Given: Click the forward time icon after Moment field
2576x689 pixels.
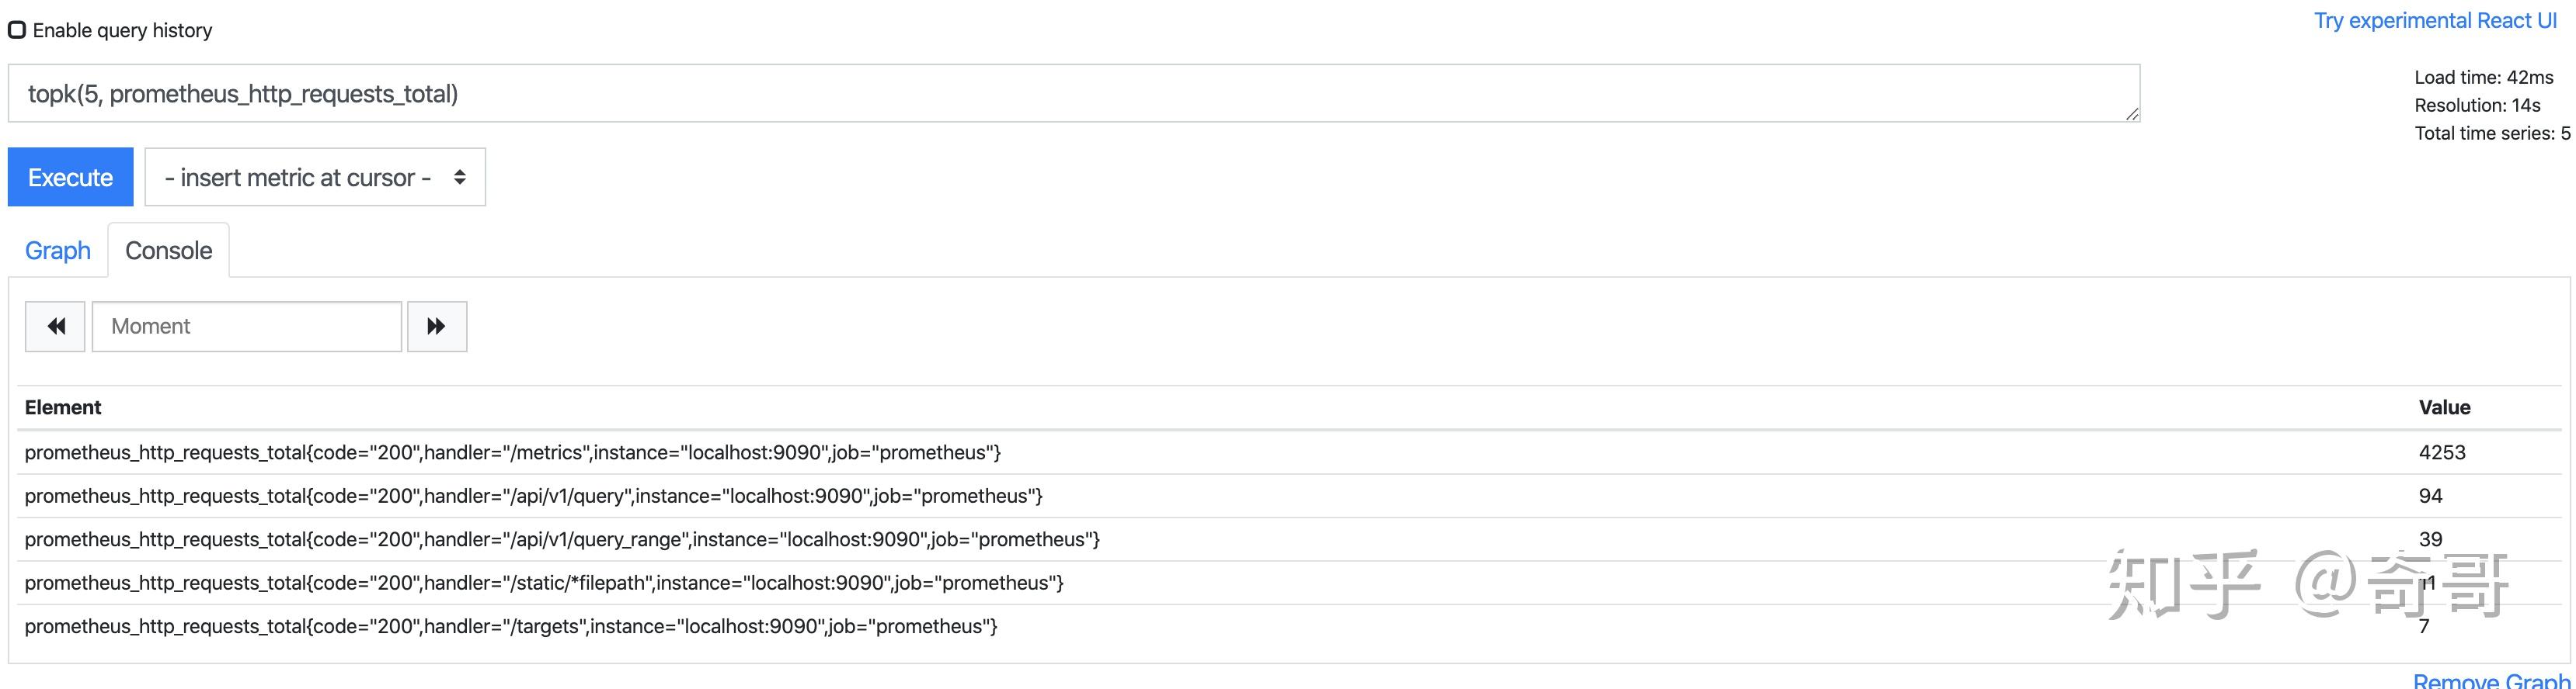Looking at the screenshot, I should point(437,326).
